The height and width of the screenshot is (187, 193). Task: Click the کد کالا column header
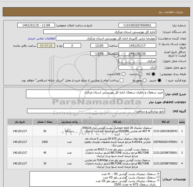(165, 122)
